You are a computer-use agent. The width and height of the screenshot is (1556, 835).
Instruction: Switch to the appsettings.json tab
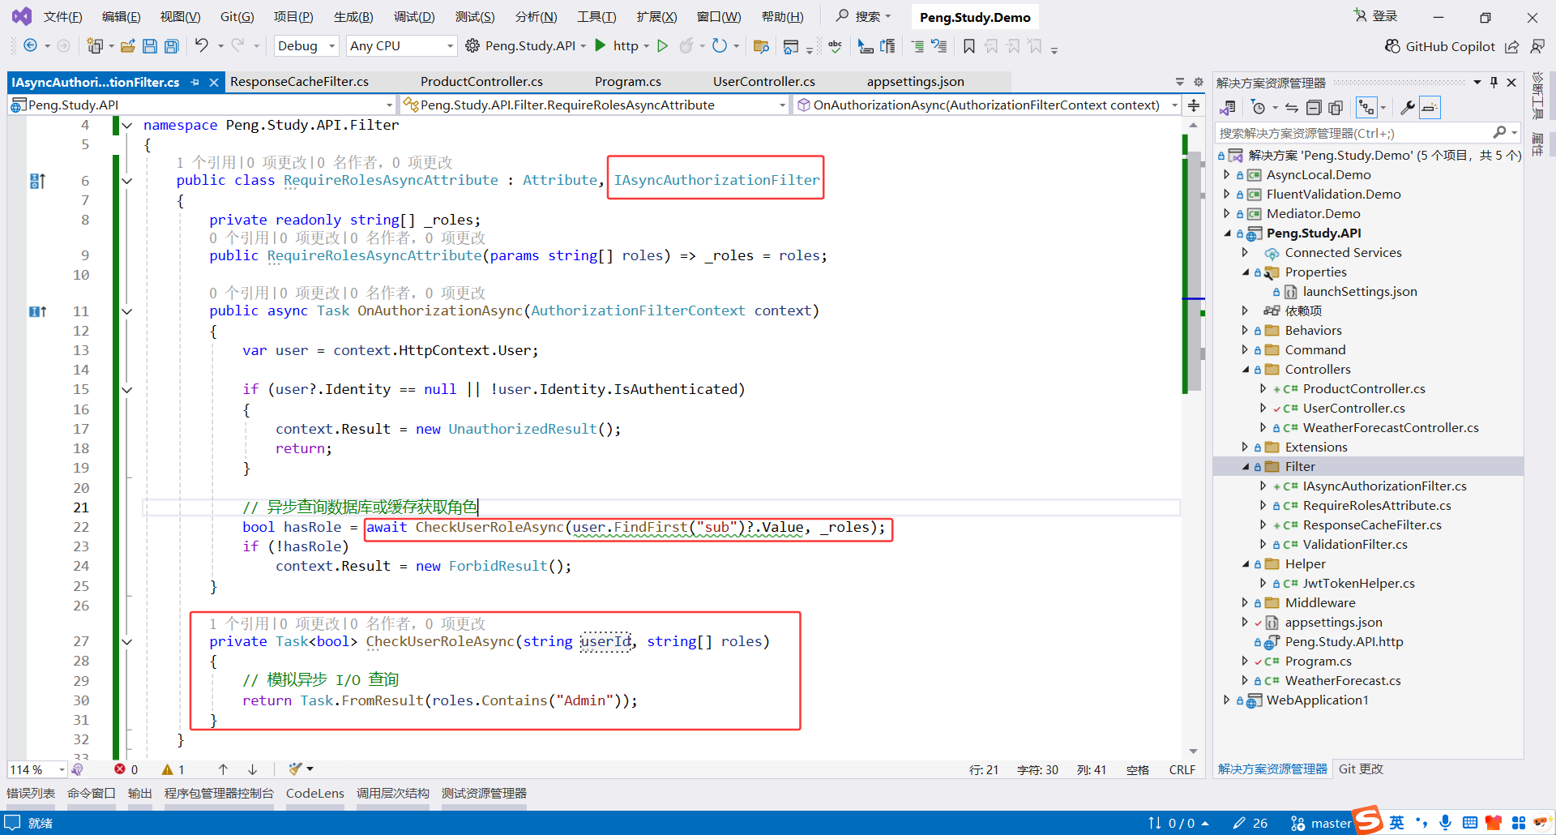(x=915, y=82)
